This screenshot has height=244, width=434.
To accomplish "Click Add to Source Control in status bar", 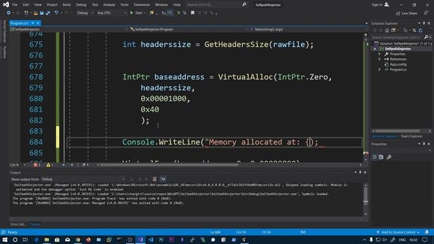I will pyautogui.click(x=398, y=232).
